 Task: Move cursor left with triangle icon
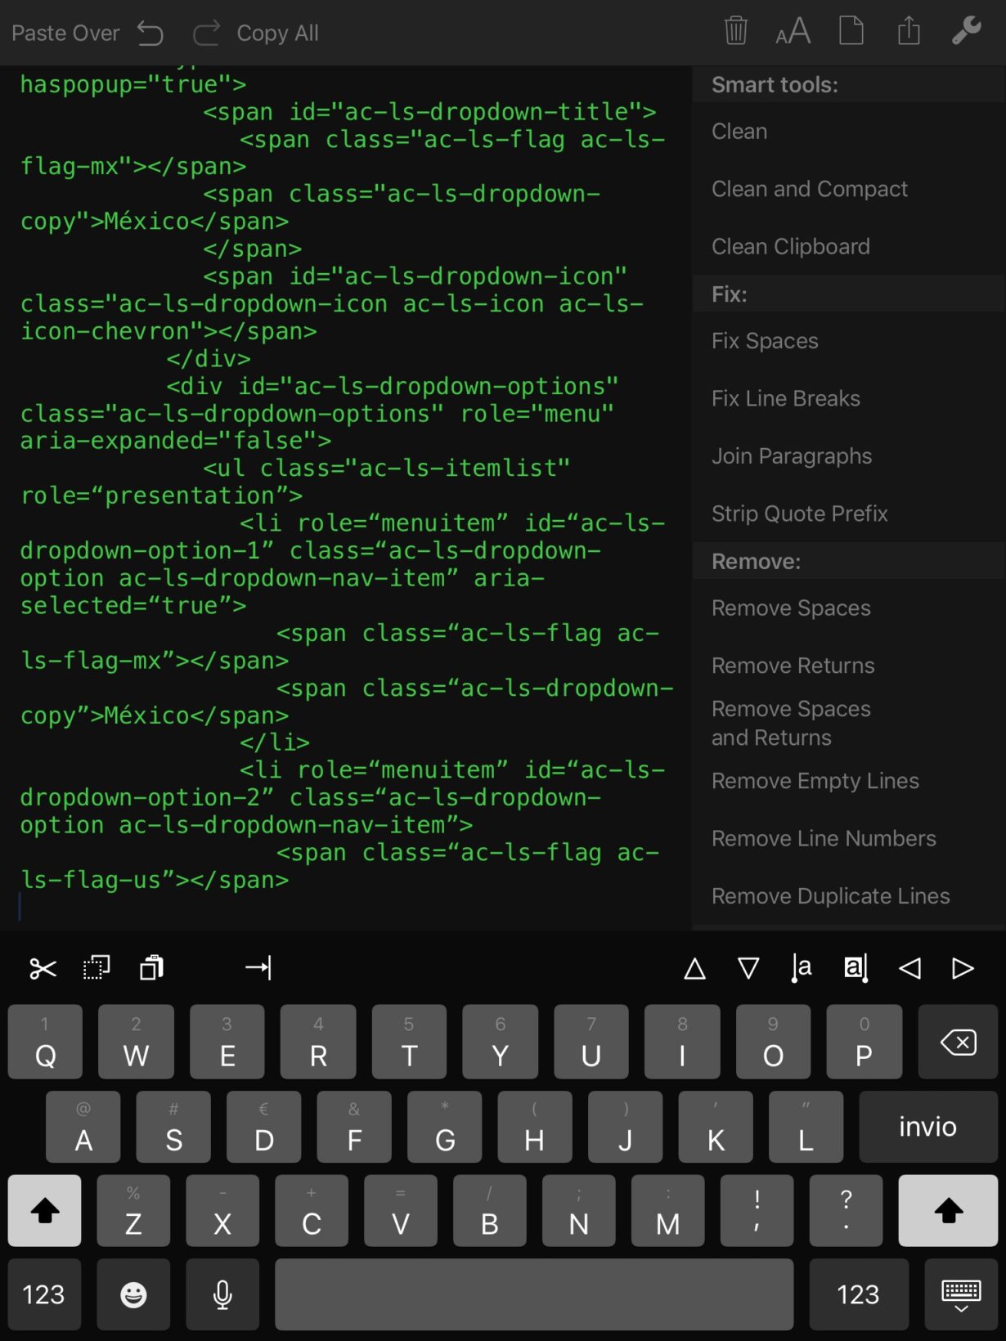[x=909, y=969]
